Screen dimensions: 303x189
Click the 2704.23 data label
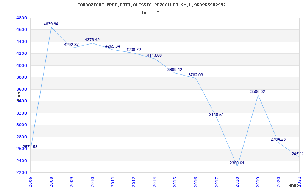pyautogui.click(x=278, y=139)
